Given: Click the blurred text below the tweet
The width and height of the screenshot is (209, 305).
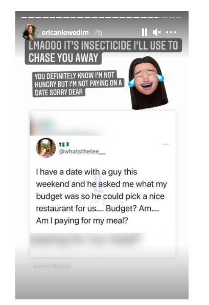Looking at the screenshot, I should coord(85,241).
